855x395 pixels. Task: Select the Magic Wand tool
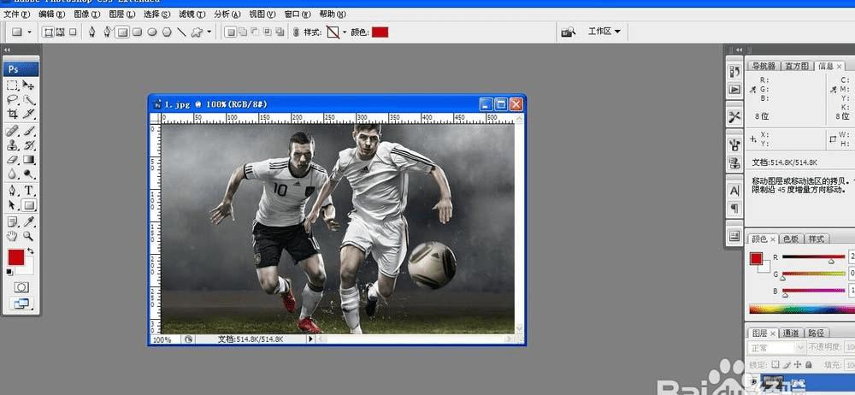coord(29,100)
